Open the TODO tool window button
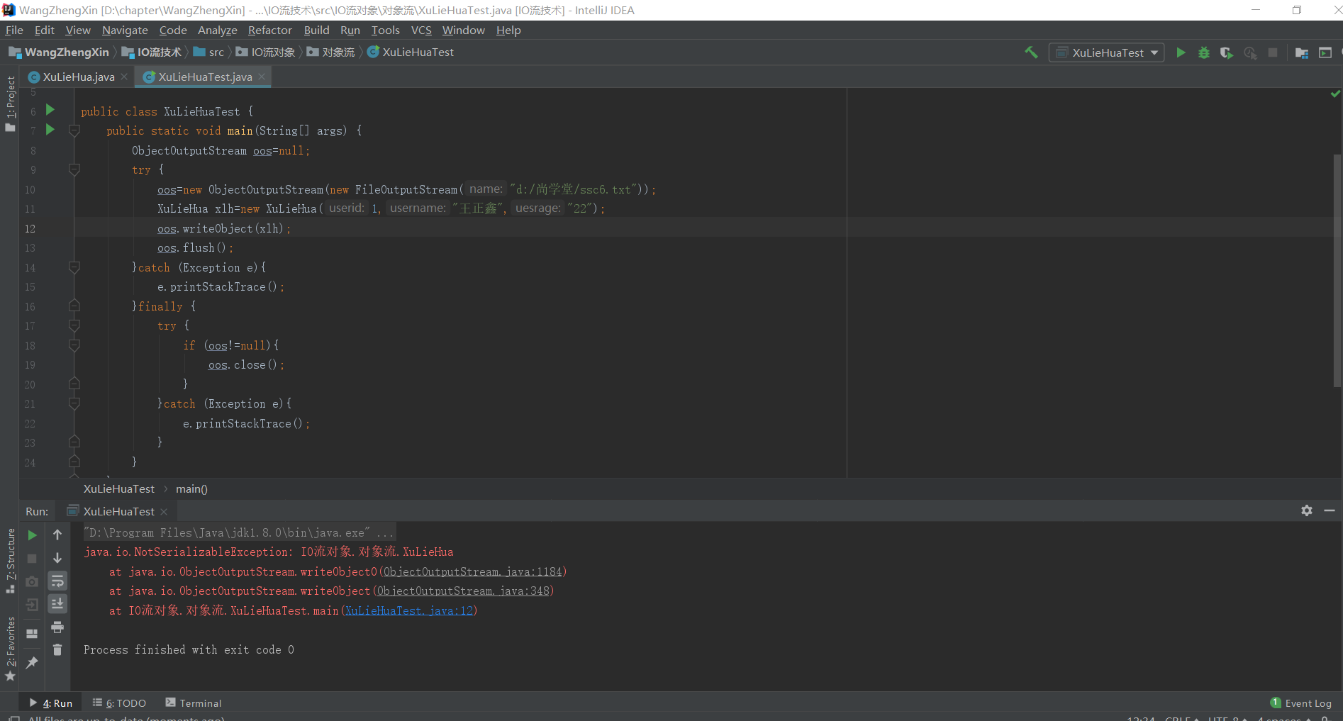Image resolution: width=1343 pixels, height=721 pixels. click(x=119, y=703)
